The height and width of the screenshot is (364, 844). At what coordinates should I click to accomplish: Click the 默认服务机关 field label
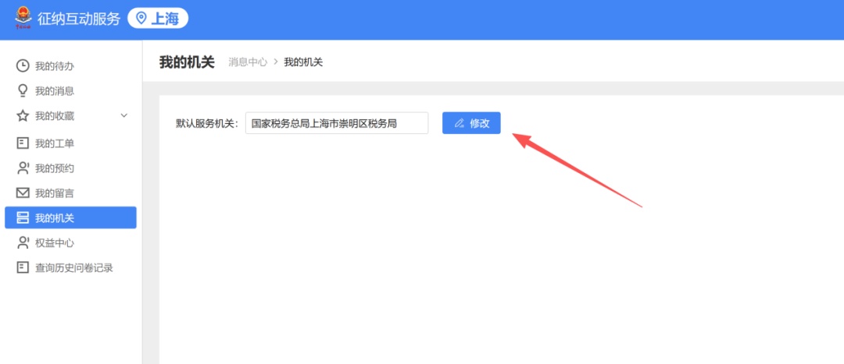207,123
